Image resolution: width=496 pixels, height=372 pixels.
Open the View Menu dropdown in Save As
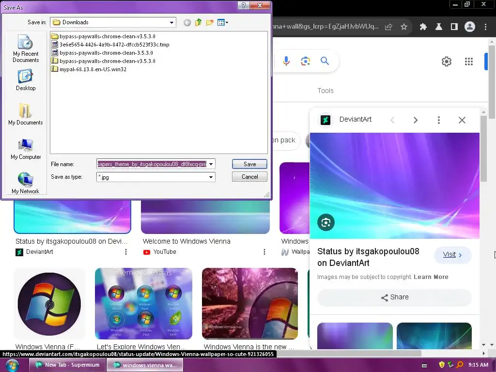(x=223, y=22)
